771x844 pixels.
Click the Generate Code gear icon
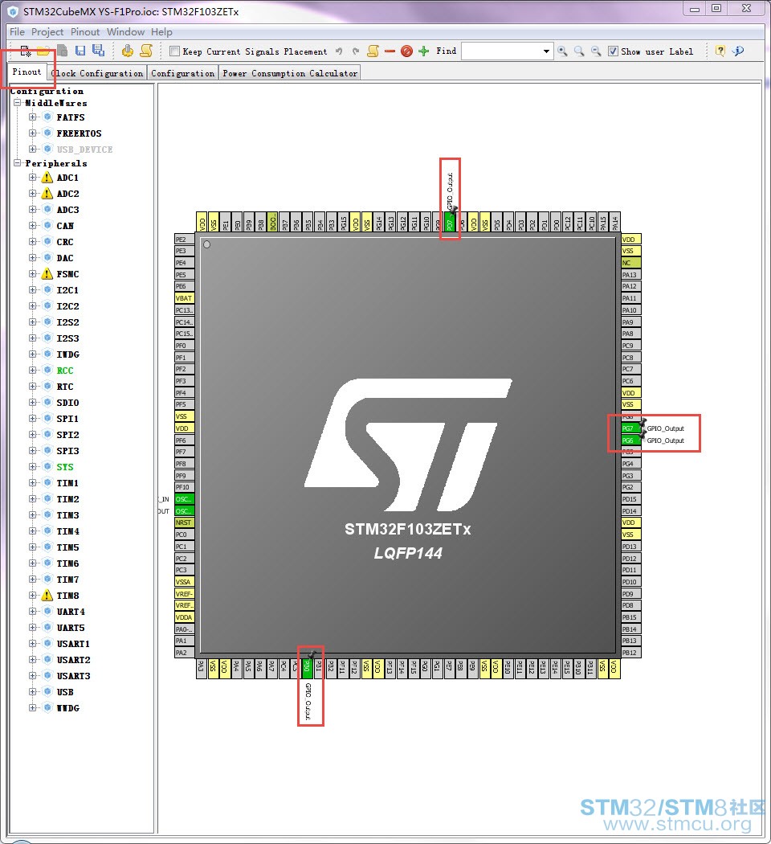[x=128, y=51]
